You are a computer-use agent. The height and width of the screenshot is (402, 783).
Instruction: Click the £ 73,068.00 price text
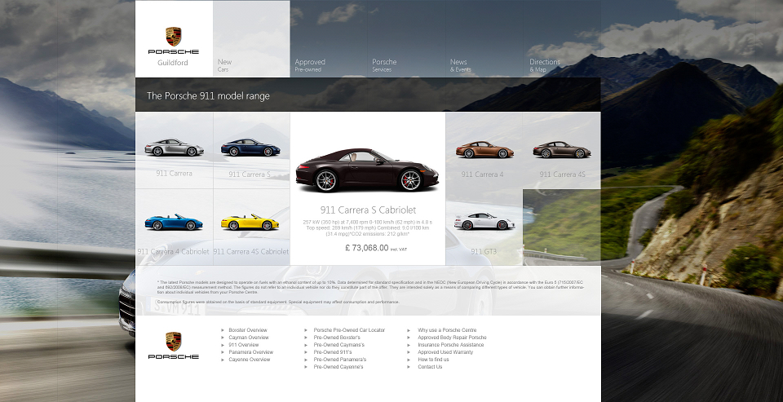tap(366, 248)
